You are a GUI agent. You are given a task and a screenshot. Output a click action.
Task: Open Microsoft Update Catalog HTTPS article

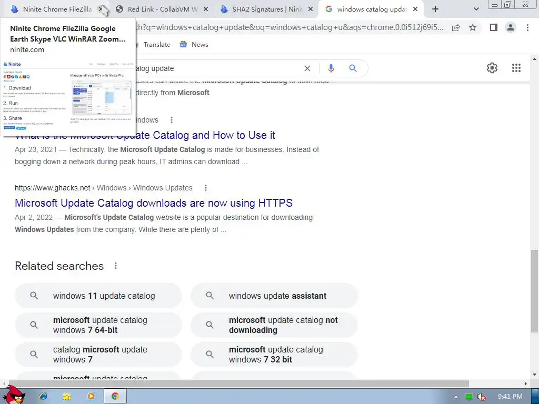(x=154, y=203)
